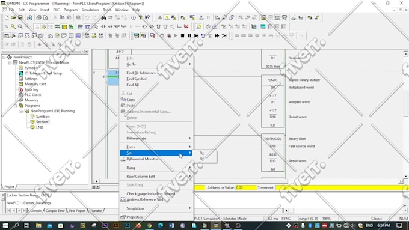
Task: Expand the Simulation submenu
Action: click(x=156, y=208)
